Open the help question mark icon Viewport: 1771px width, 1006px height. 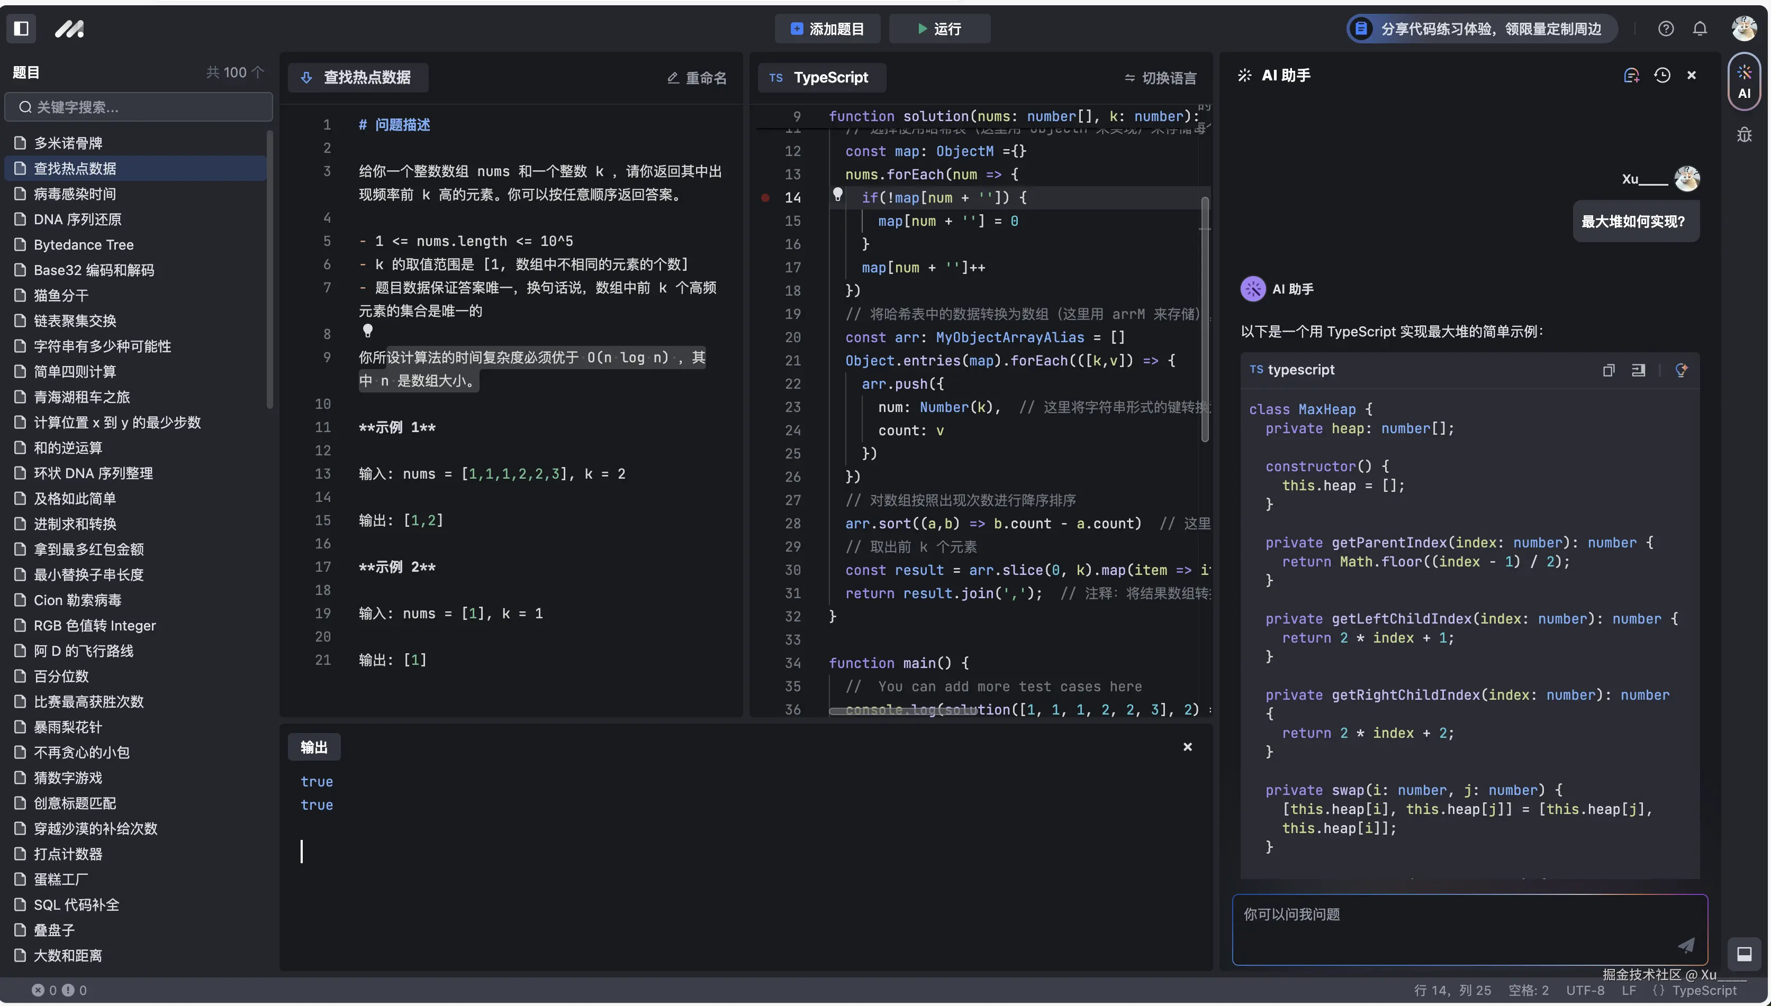point(1665,29)
